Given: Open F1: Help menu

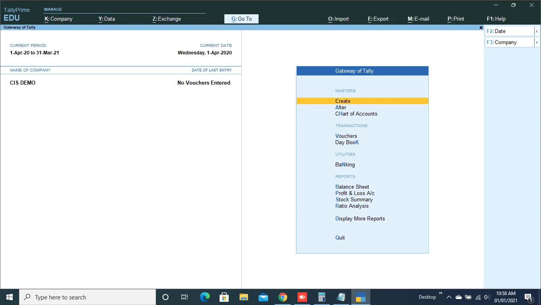Looking at the screenshot, I should pos(496,19).
